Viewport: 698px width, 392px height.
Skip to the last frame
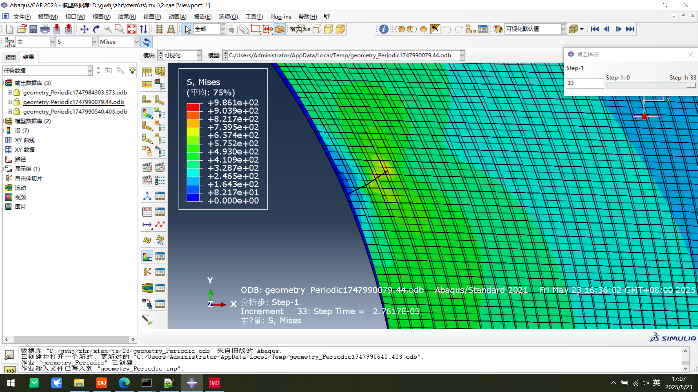click(x=630, y=29)
